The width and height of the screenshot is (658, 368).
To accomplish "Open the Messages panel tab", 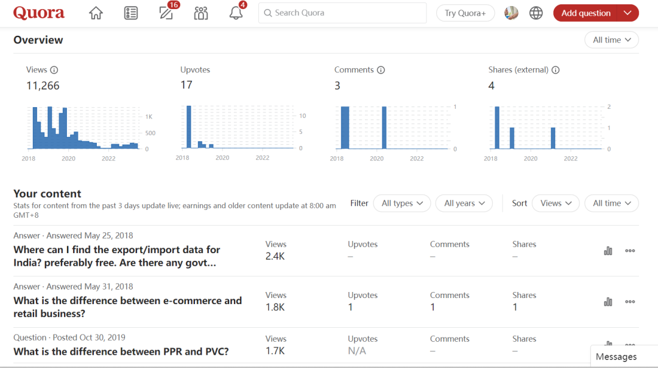I will coord(616,357).
